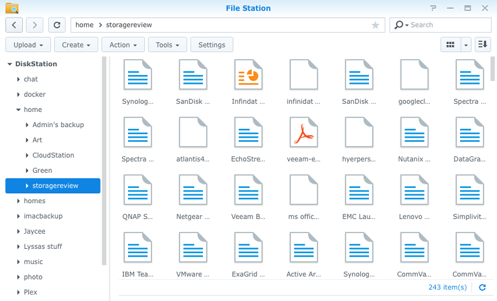This screenshot has width=497, height=301.
Task: Select the Green folder in tree
Action: click(42, 170)
